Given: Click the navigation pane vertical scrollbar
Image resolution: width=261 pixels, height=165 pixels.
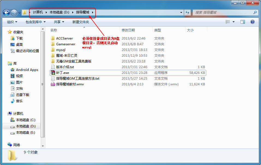Looking at the screenshot, I should 42,84.
